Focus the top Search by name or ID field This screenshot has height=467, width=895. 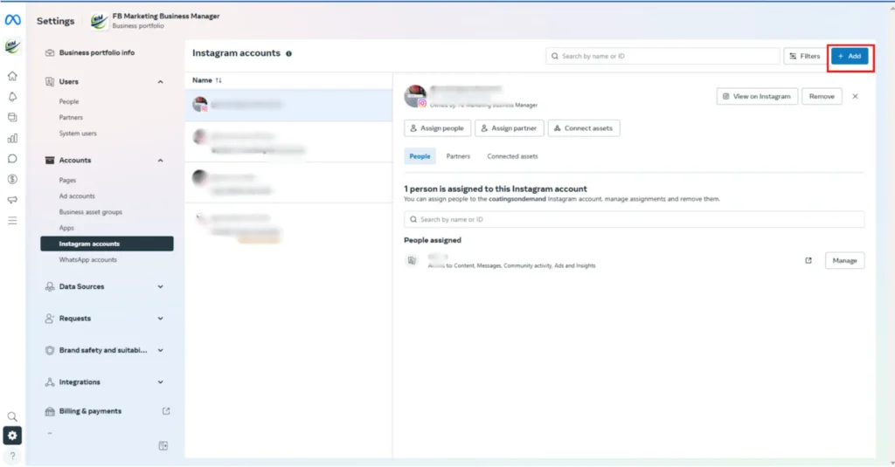tap(663, 56)
